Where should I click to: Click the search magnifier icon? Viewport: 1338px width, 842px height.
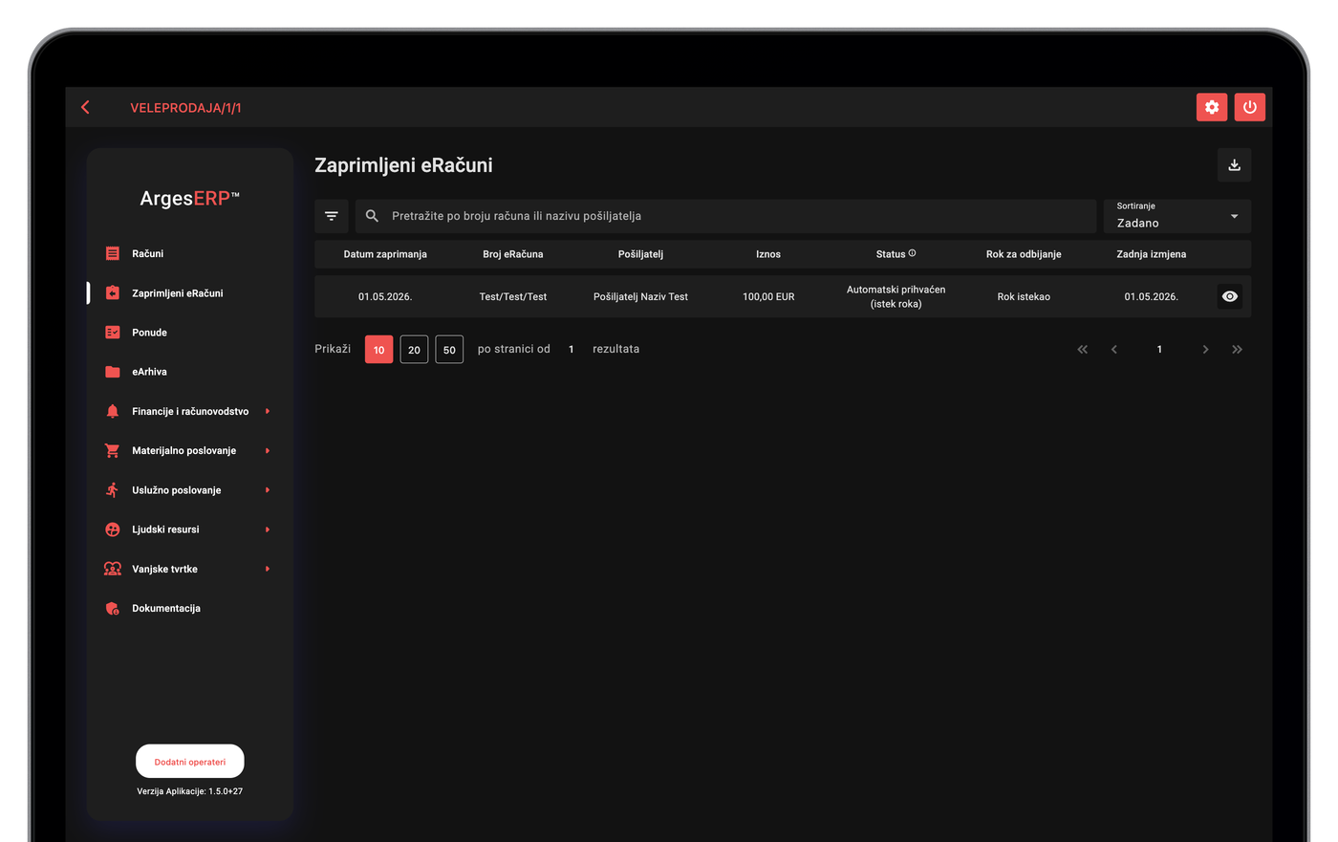point(372,216)
